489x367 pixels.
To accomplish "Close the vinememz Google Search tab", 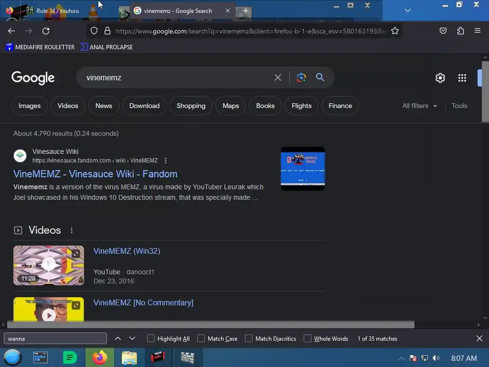I will 228,11.
